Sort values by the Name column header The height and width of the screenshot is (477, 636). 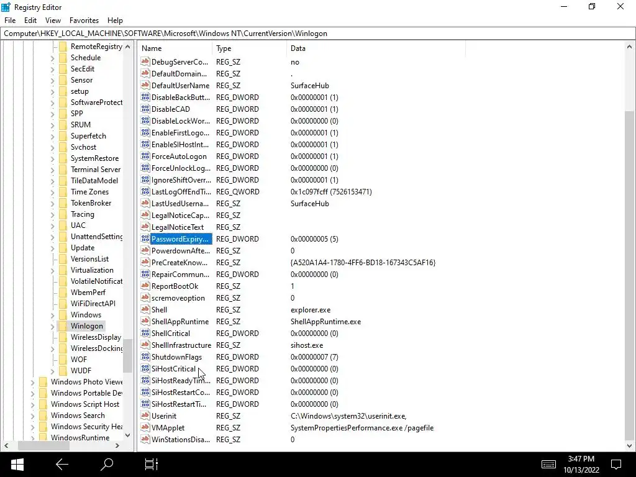pos(175,48)
